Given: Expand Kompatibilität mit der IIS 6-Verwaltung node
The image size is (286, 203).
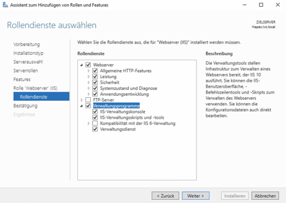Looking at the screenshot, I should click(89, 123).
